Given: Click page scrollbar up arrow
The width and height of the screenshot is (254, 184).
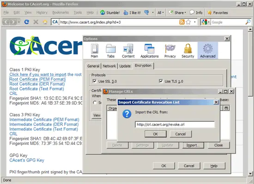Looking at the screenshot, I should pyautogui.click(x=250, y=30).
